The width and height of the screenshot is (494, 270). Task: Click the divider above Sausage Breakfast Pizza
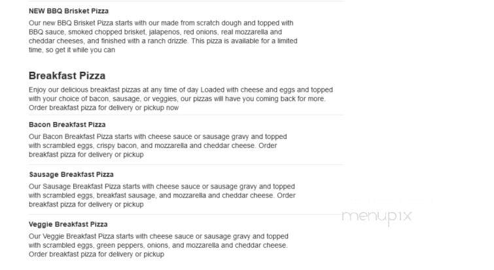tap(186, 164)
